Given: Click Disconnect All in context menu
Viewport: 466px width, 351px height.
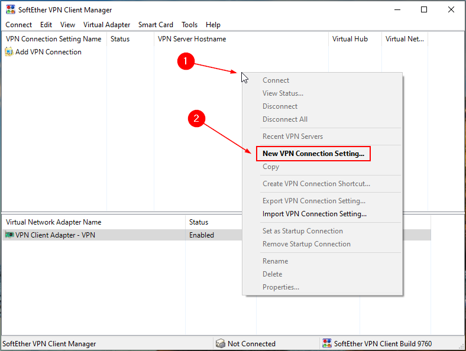Looking at the screenshot, I should click(322, 119).
